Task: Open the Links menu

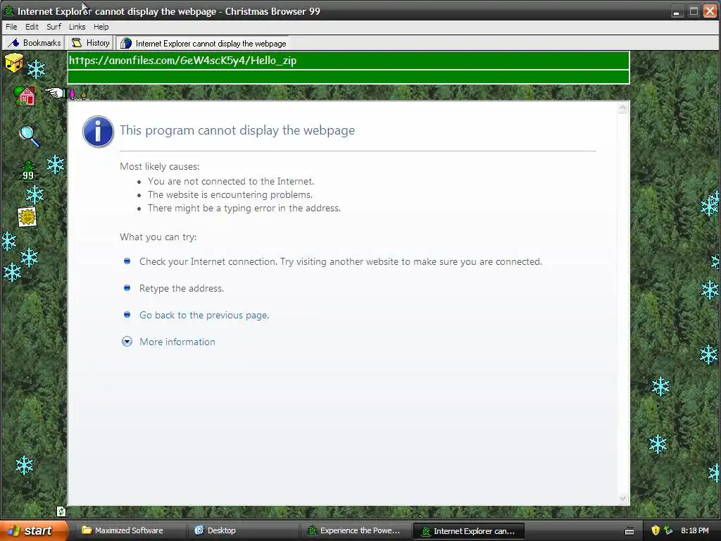Action: (x=77, y=27)
